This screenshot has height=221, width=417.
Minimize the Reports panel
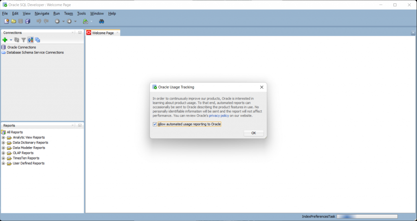pos(80,125)
